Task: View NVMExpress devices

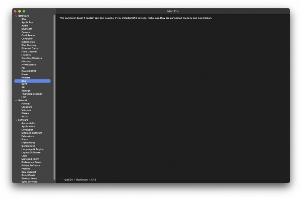Action: [x=28, y=65]
